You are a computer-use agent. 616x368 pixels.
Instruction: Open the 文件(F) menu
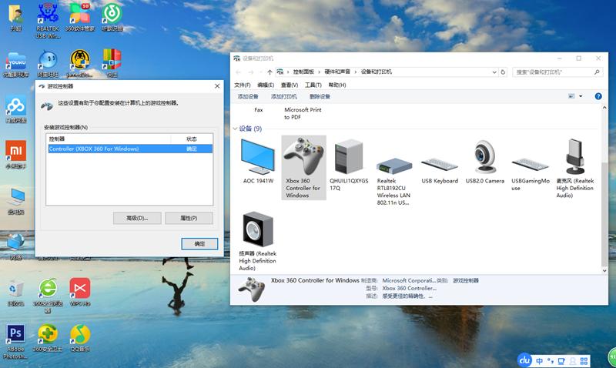click(242, 85)
